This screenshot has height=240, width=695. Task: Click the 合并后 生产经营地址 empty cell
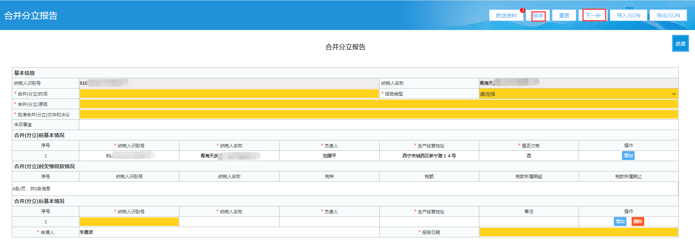pos(429,221)
